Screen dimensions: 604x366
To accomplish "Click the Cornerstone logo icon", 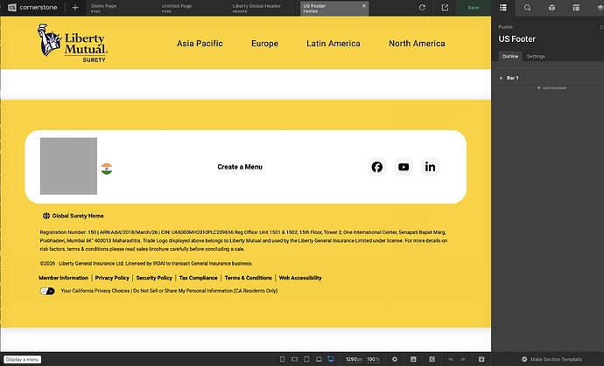I will (12, 7).
